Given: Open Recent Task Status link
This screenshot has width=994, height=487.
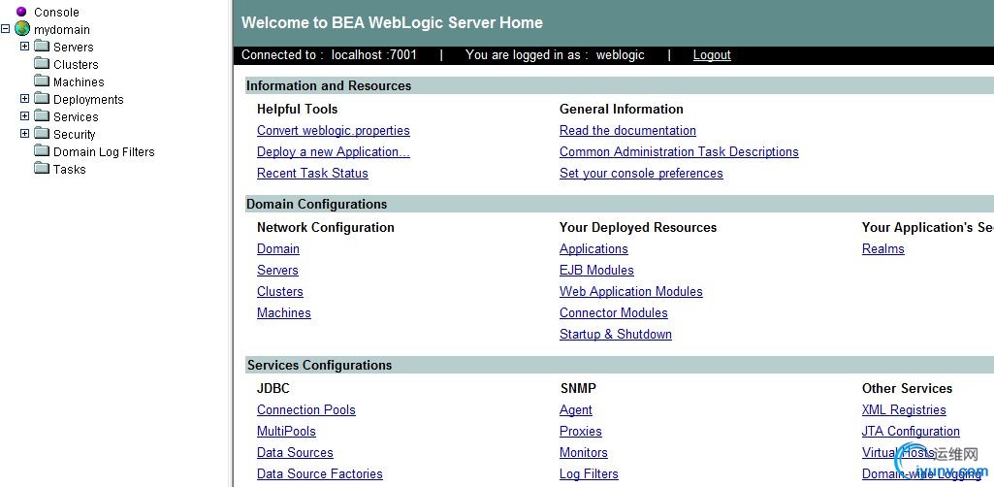Looking at the screenshot, I should pos(312,173).
